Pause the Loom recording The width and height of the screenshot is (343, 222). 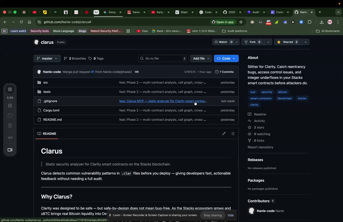(10, 106)
